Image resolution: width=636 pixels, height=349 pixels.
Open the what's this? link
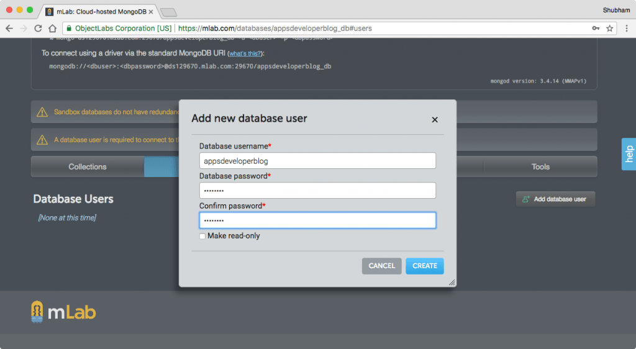(245, 53)
